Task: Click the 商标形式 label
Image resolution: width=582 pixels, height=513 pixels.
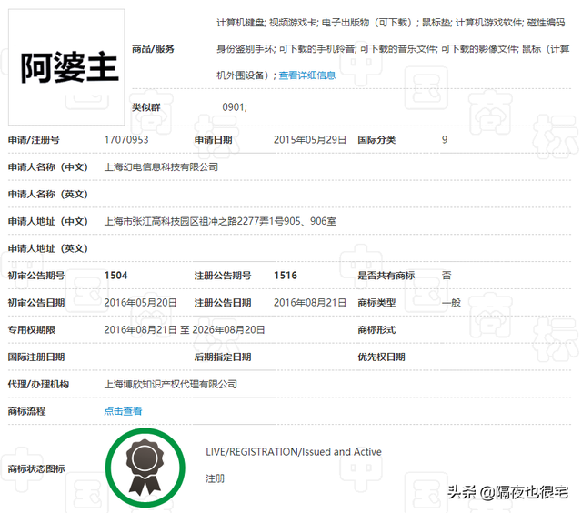Action: 376,329
